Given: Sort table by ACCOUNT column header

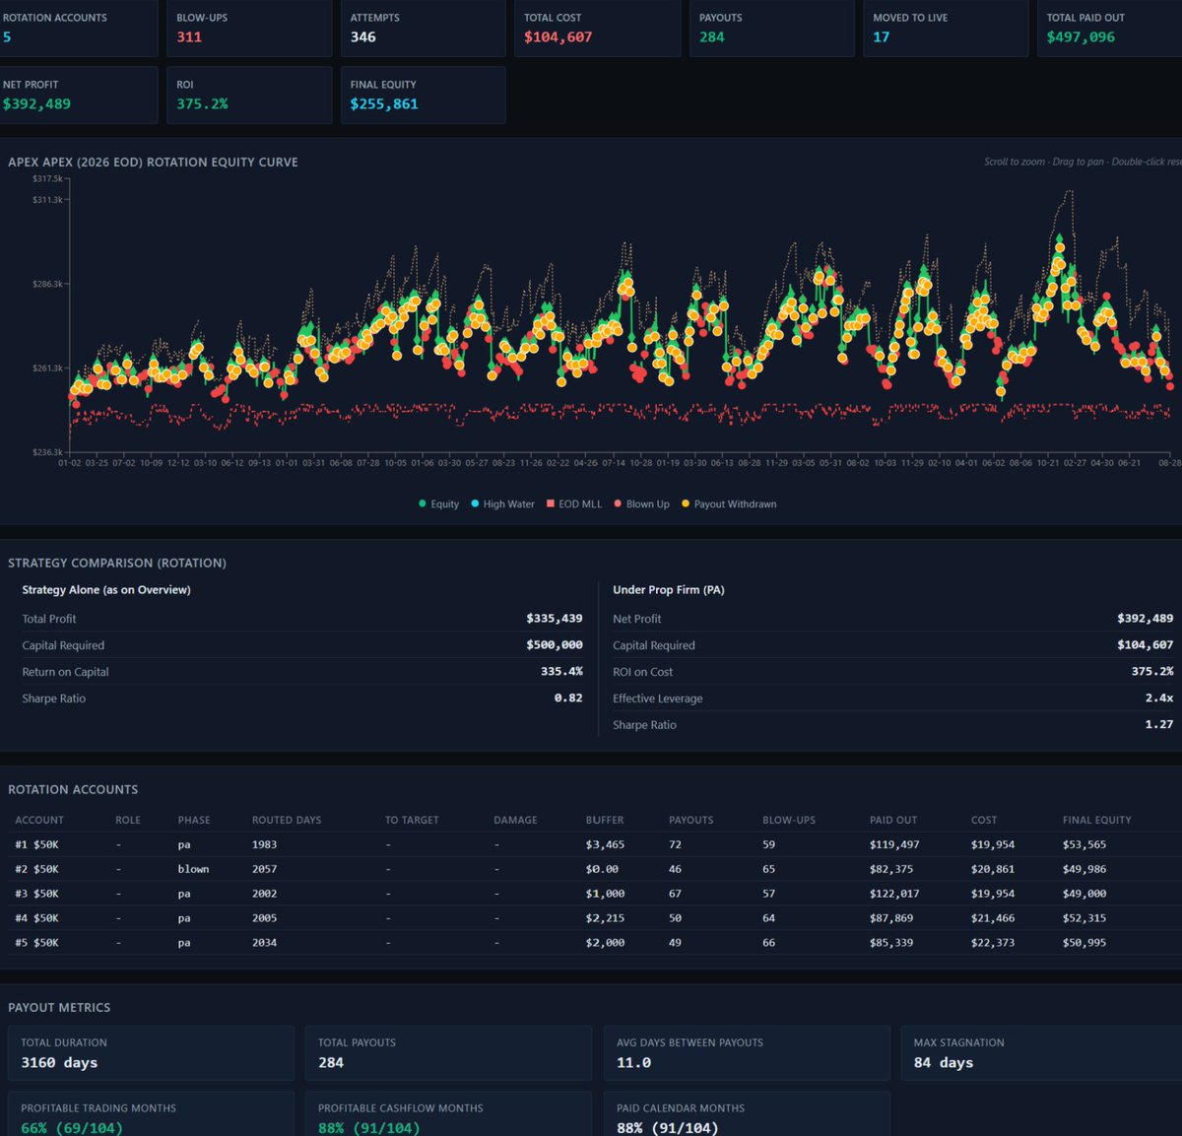Looking at the screenshot, I should [x=39, y=820].
